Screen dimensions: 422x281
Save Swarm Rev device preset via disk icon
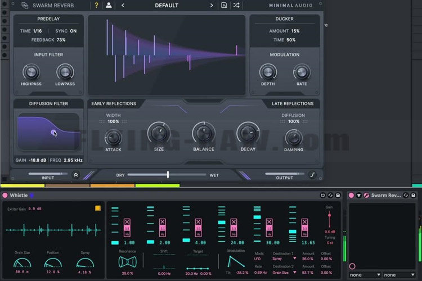413,196
